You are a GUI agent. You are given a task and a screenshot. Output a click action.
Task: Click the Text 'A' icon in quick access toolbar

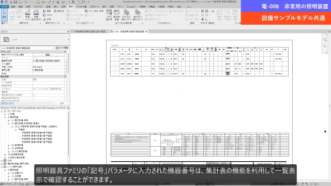click(58, 2)
